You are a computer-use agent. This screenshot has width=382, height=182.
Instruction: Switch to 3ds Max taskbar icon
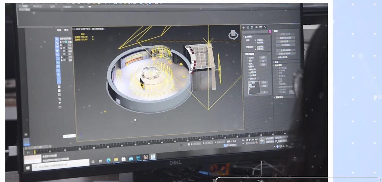click(x=153, y=157)
